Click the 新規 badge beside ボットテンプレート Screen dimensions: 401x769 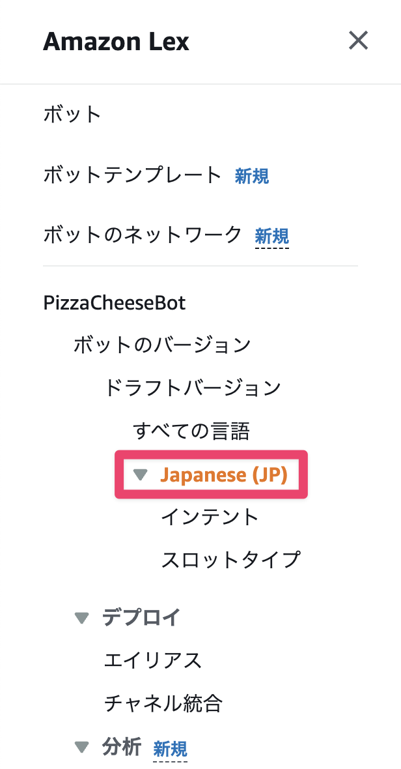click(252, 176)
